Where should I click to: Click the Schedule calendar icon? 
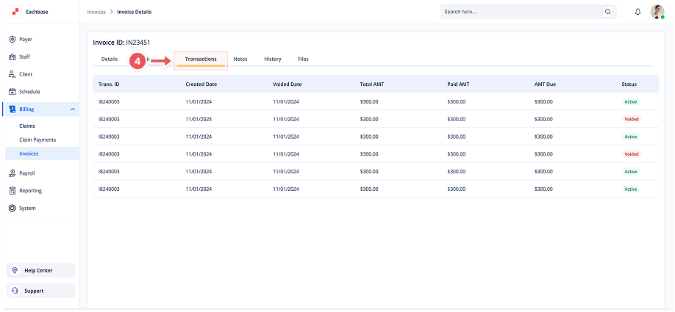coord(12,92)
